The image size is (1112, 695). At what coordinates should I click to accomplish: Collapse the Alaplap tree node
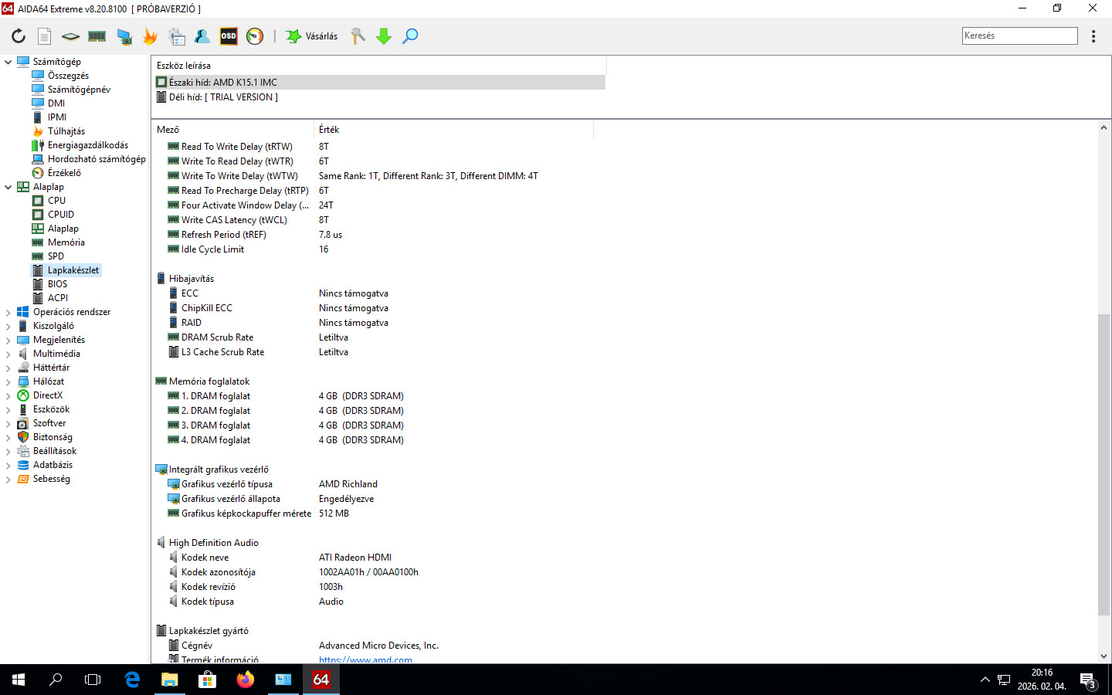pos(8,187)
